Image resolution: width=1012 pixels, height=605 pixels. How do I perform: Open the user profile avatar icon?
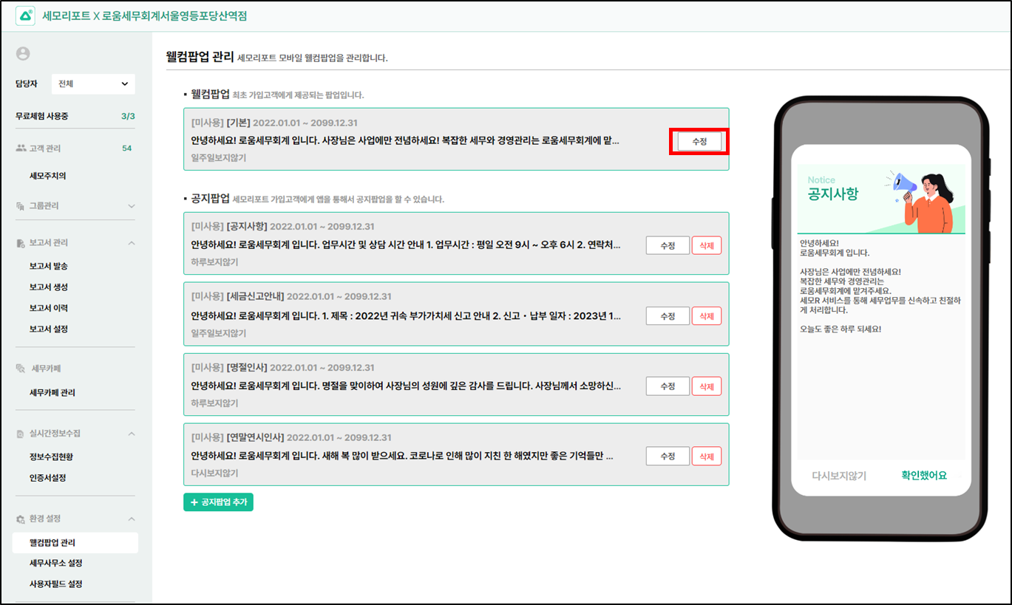point(23,53)
